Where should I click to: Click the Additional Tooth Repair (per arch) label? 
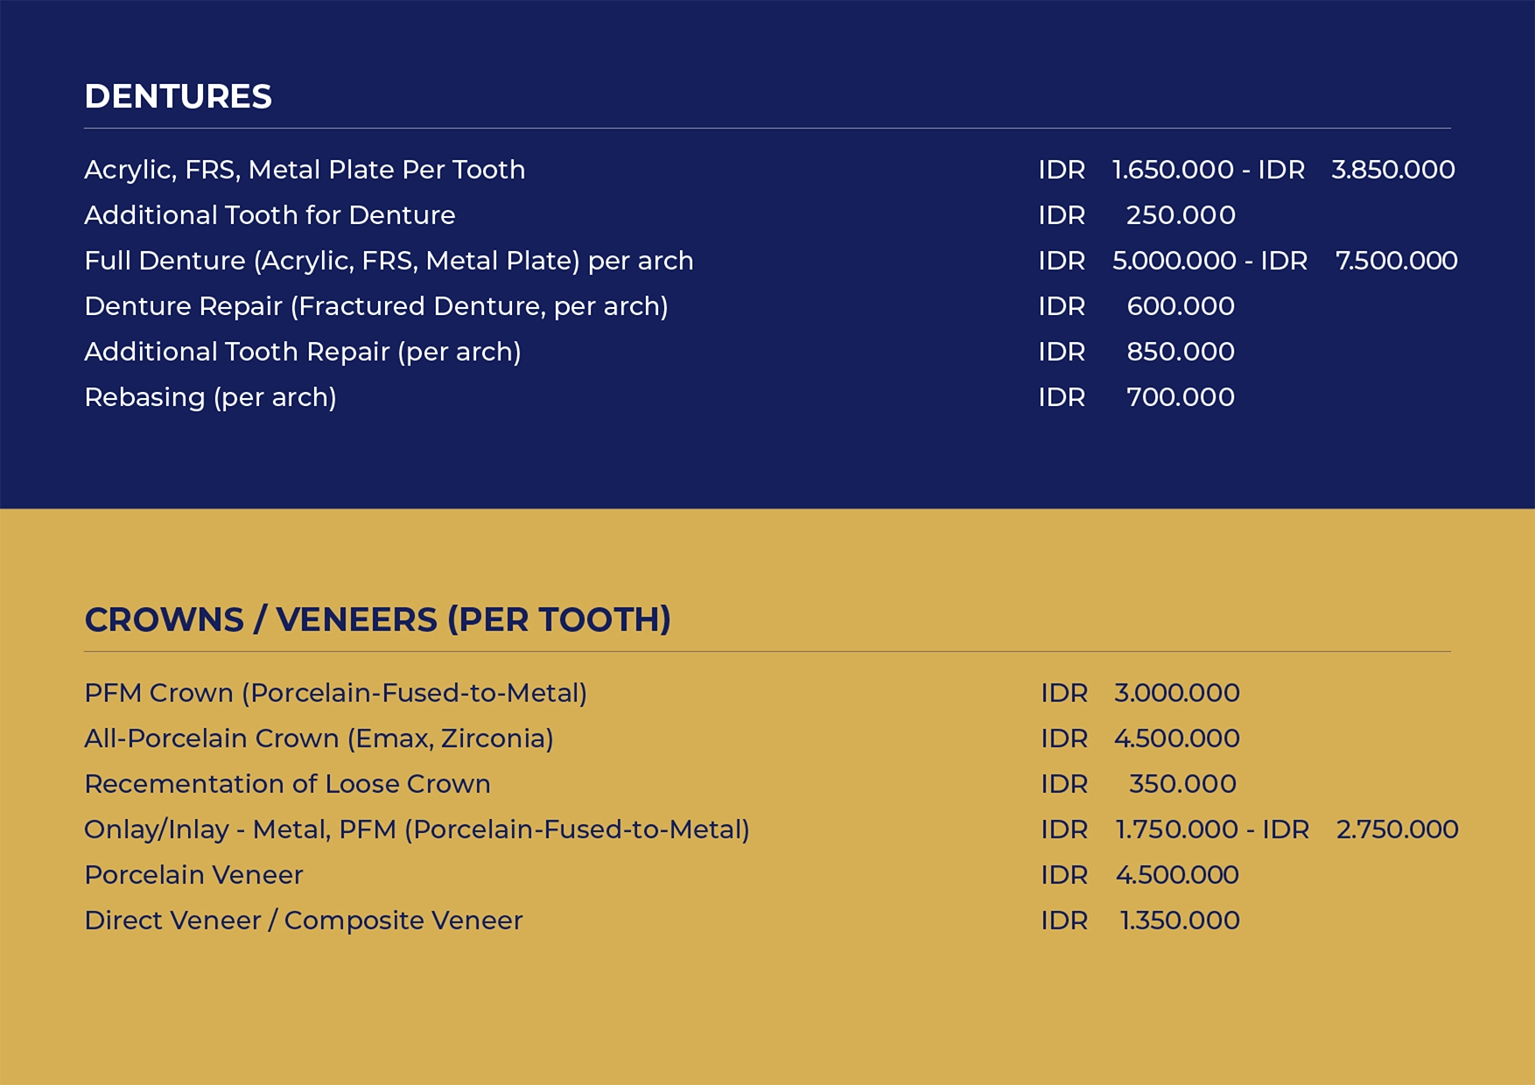click(x=303, y=352)
